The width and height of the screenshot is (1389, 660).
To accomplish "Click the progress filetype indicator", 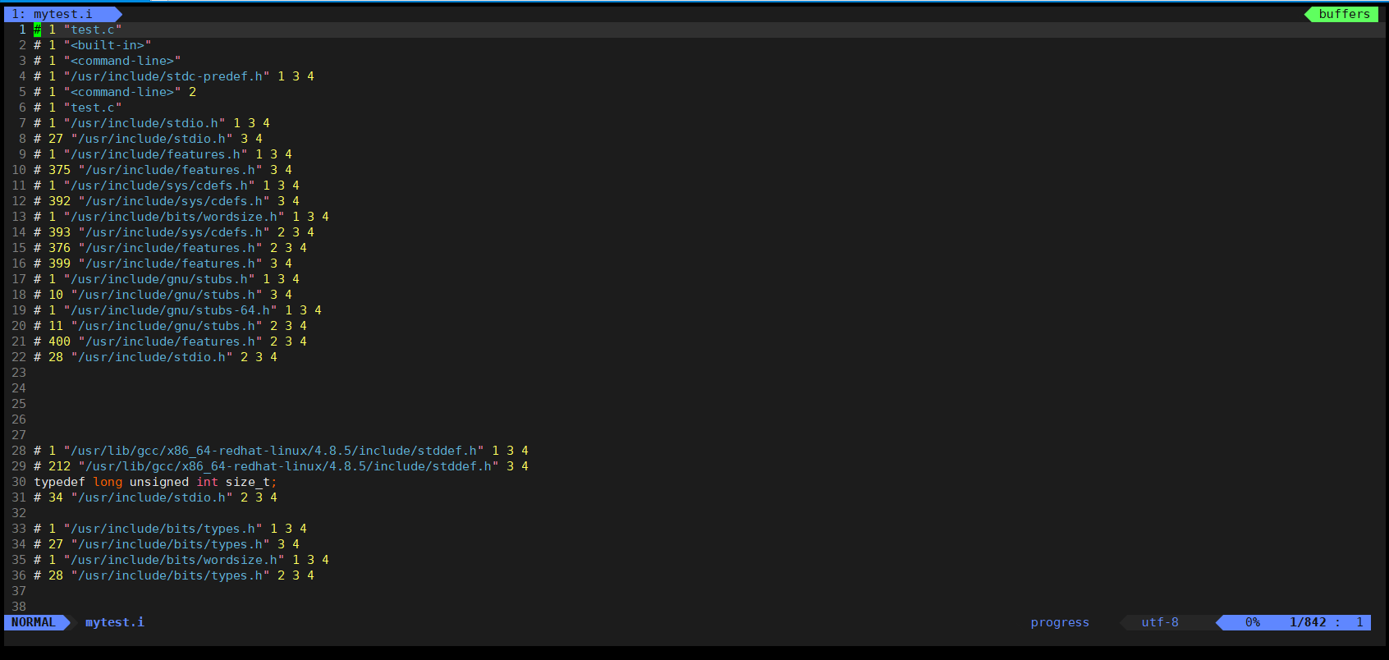I will click(1060, 622).
